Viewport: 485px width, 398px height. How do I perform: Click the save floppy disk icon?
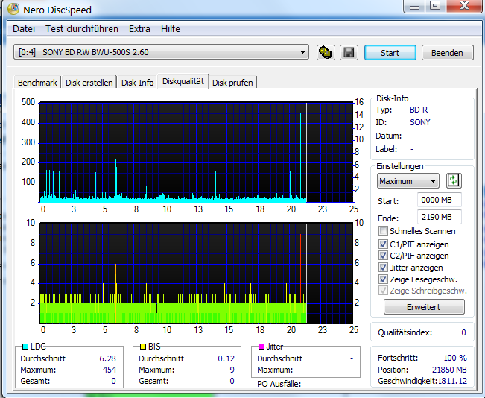point(349,52)
